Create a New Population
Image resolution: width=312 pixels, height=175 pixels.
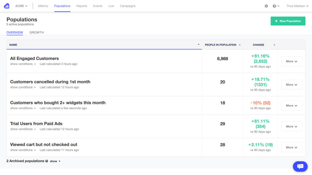click(x=288, y=21)
